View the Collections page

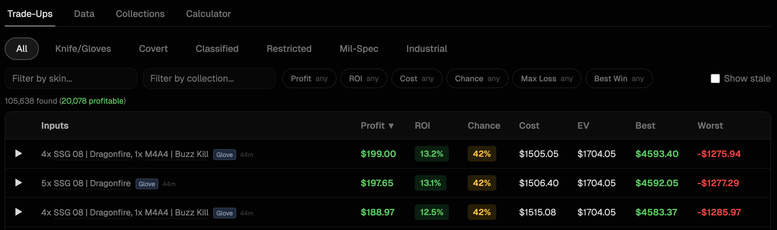tap(140, 13)
